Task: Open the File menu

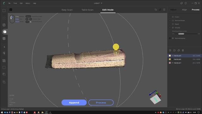Action: 9,3
